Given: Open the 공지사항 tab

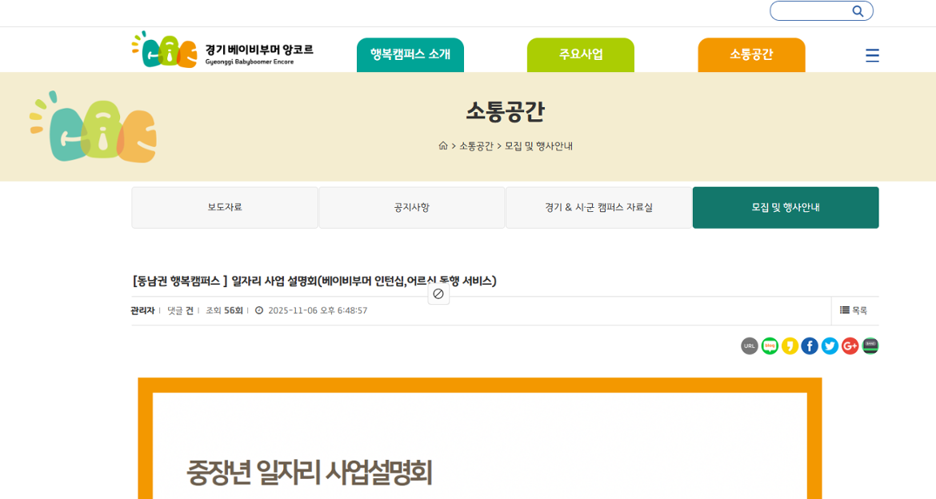Looking at the screenshot, I should point(411,207).
